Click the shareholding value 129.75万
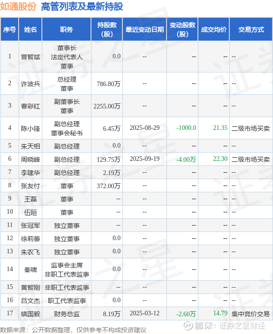 coord(109,159)
